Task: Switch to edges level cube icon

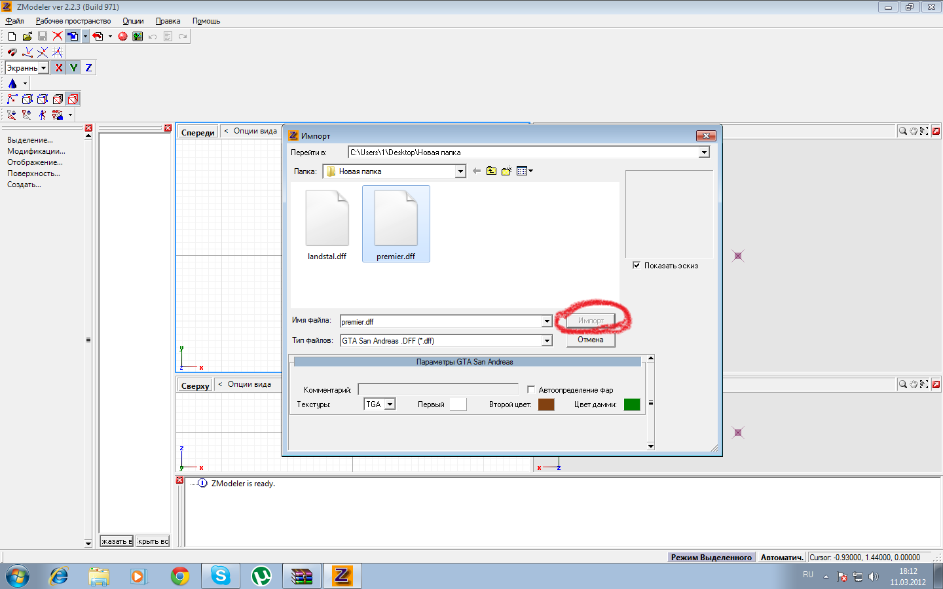Action: (28, 99)
